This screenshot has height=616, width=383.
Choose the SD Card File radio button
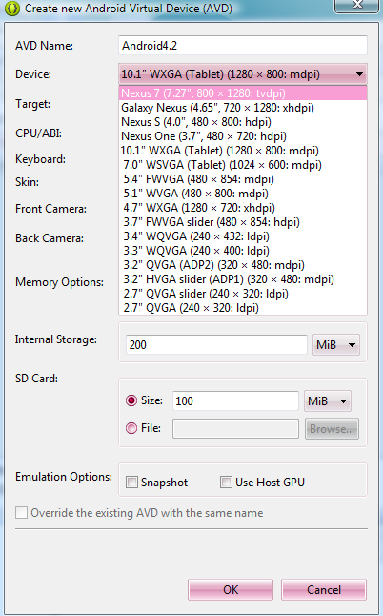131,428
